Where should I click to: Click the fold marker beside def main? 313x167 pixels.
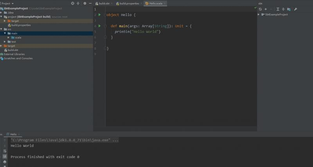105,26
